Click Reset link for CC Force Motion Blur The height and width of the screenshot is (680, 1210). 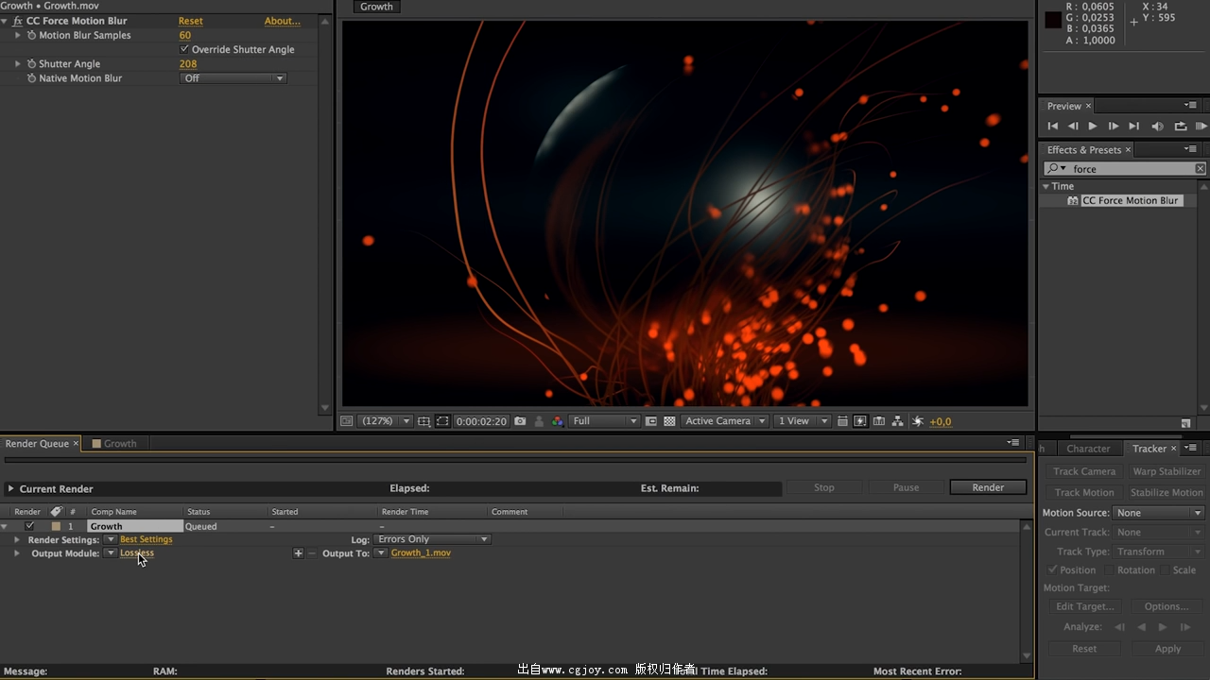(191, 21)
